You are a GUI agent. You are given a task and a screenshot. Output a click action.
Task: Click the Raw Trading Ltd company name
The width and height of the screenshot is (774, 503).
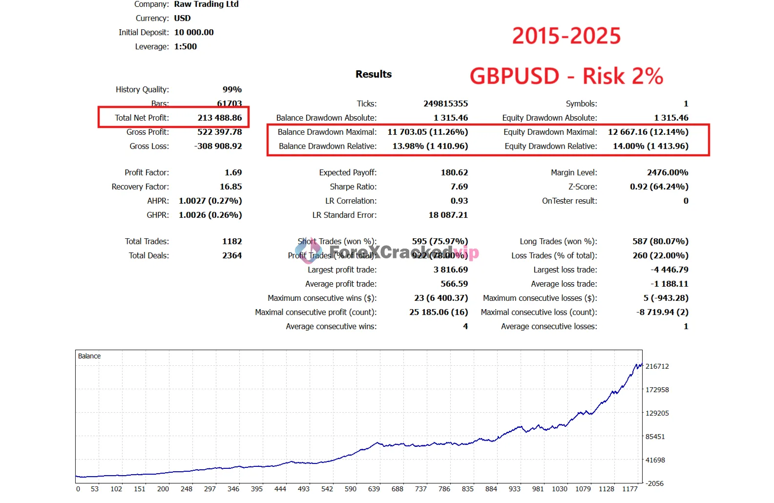click(x=206, y=4)
